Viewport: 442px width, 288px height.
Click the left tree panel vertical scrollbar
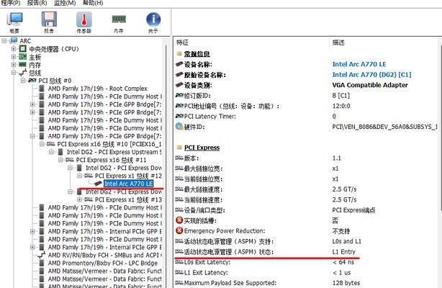click(x=168, y=162)
